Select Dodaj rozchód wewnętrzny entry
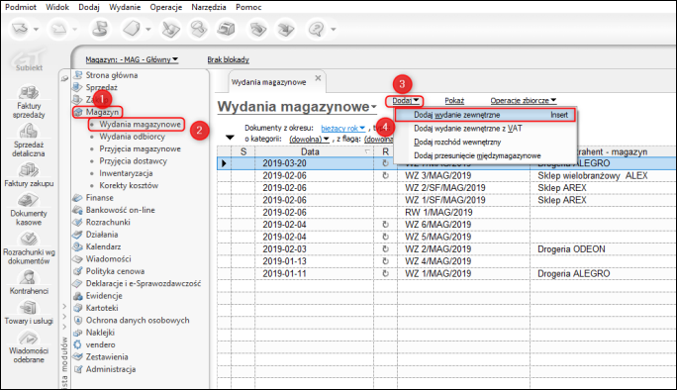Image resolution: width=677 pixels, height=390 pixels. point(485,143)
